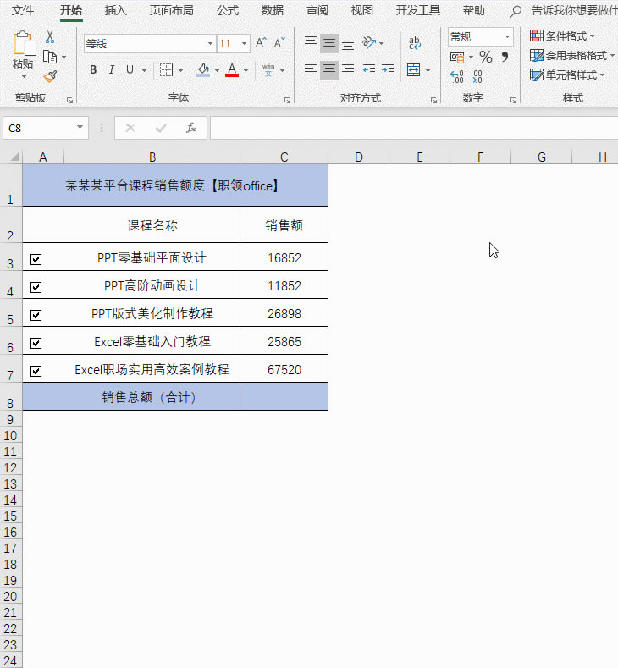Align text left

pyautogui.click(x=311, y=70)
